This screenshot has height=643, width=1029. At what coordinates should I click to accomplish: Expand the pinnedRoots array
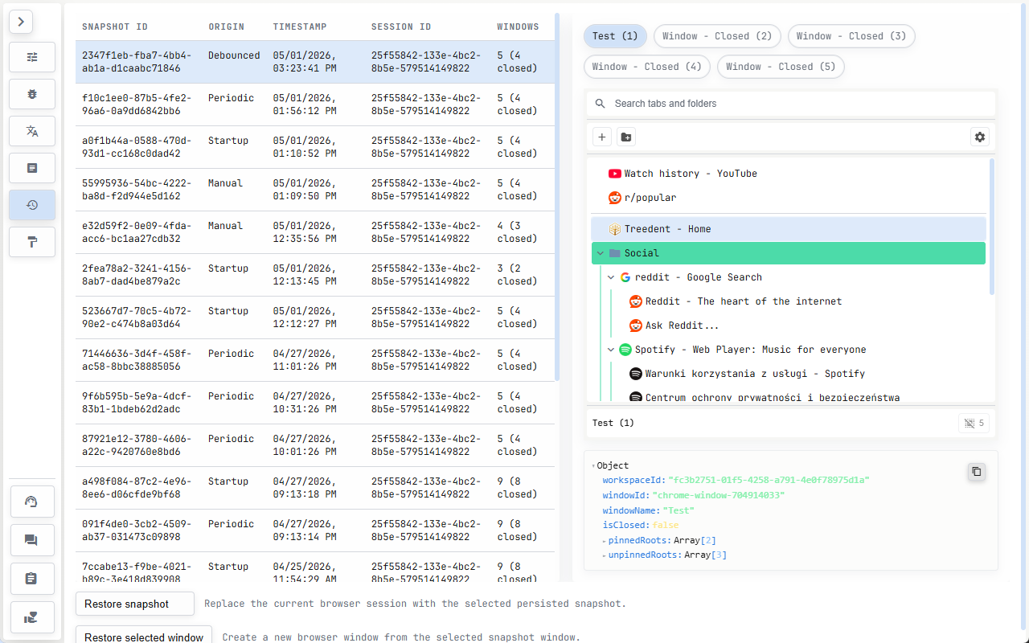pos(605,541)
